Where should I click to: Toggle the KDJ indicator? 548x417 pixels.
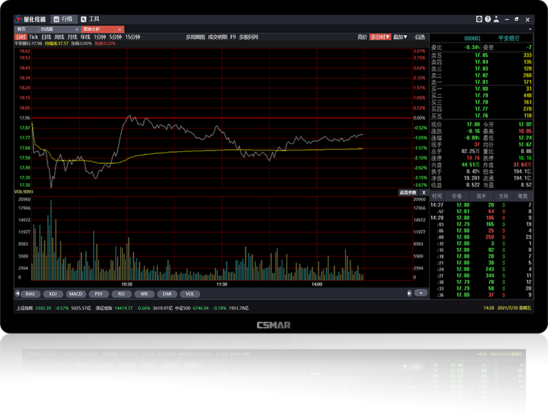click(53, 293)
